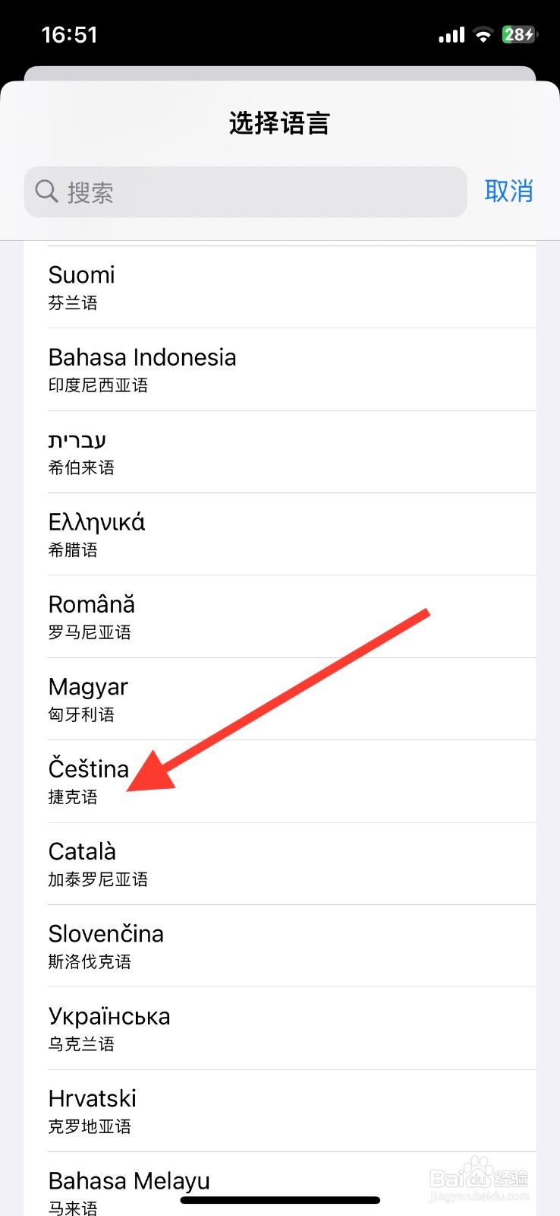Tap the 选择语言 sheet title

tap(279, 123)
